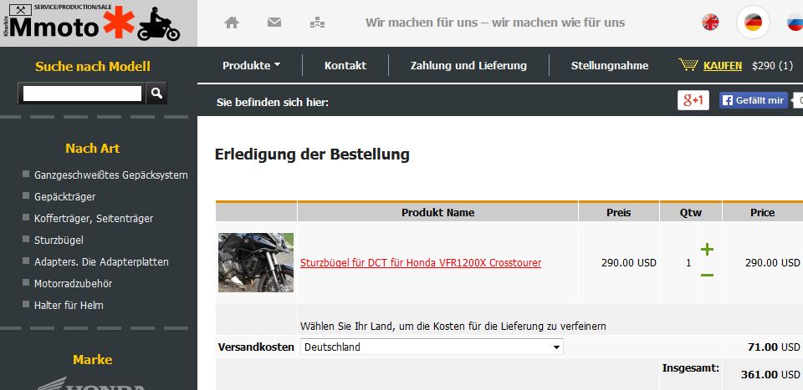The width and height of the screenshot is (803, 390).
Task: Open the shopping cart icon
Action: pos(688,65)
